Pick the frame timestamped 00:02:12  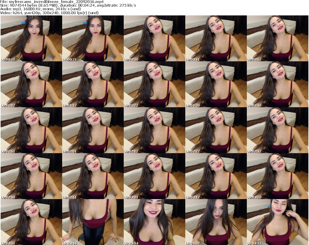(154, 130)
